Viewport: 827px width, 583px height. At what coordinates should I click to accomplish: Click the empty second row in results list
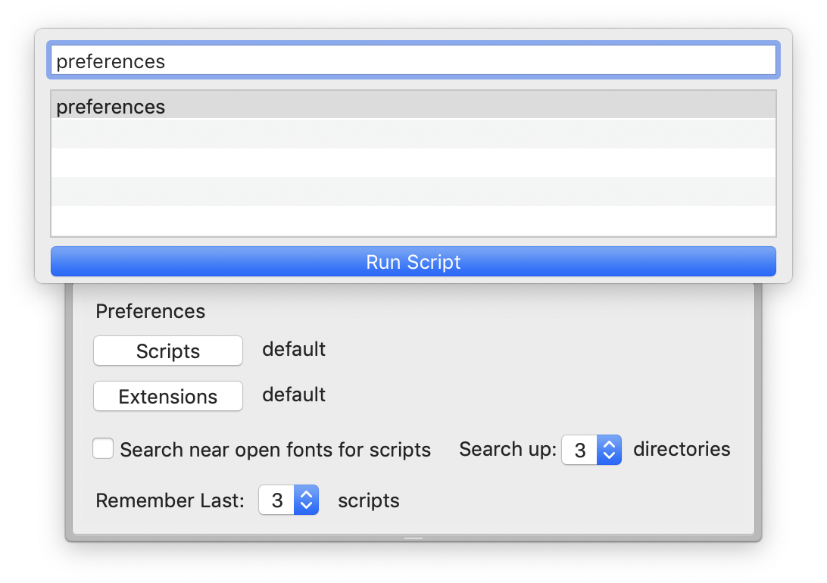click(x=413, y=134)
